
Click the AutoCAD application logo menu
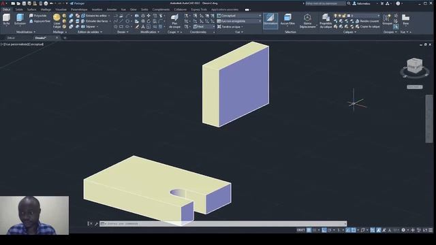(3, 3)
